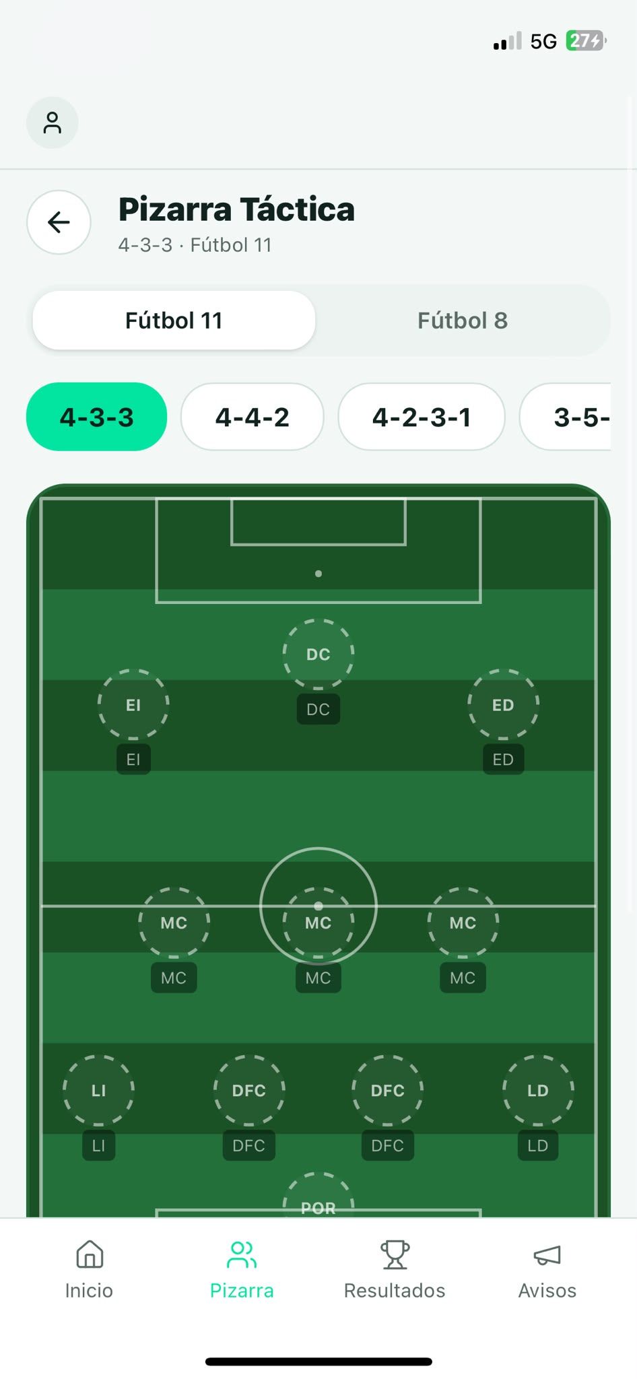
Task: Switch to Fútbol 8 mode
Action: [x=463, y=321]
